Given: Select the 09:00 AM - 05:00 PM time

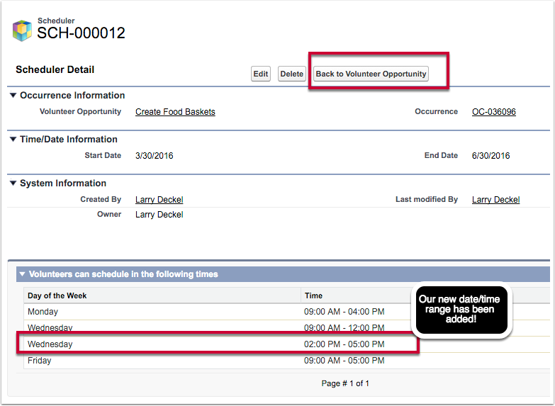Looking at the screenshot, I should (344, 361).
